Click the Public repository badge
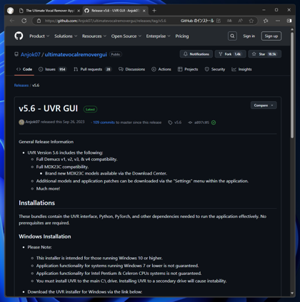Image resolution: width=300 pixels, height=302 pixels. pyautogui.click(x=116, y=54)
